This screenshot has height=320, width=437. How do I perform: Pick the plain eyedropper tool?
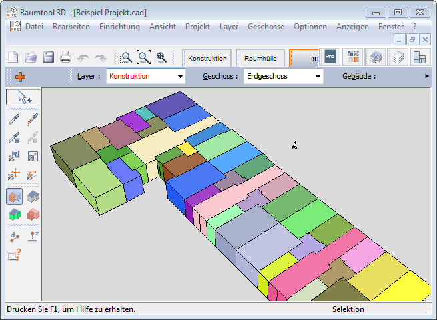(x=15, y=119)
